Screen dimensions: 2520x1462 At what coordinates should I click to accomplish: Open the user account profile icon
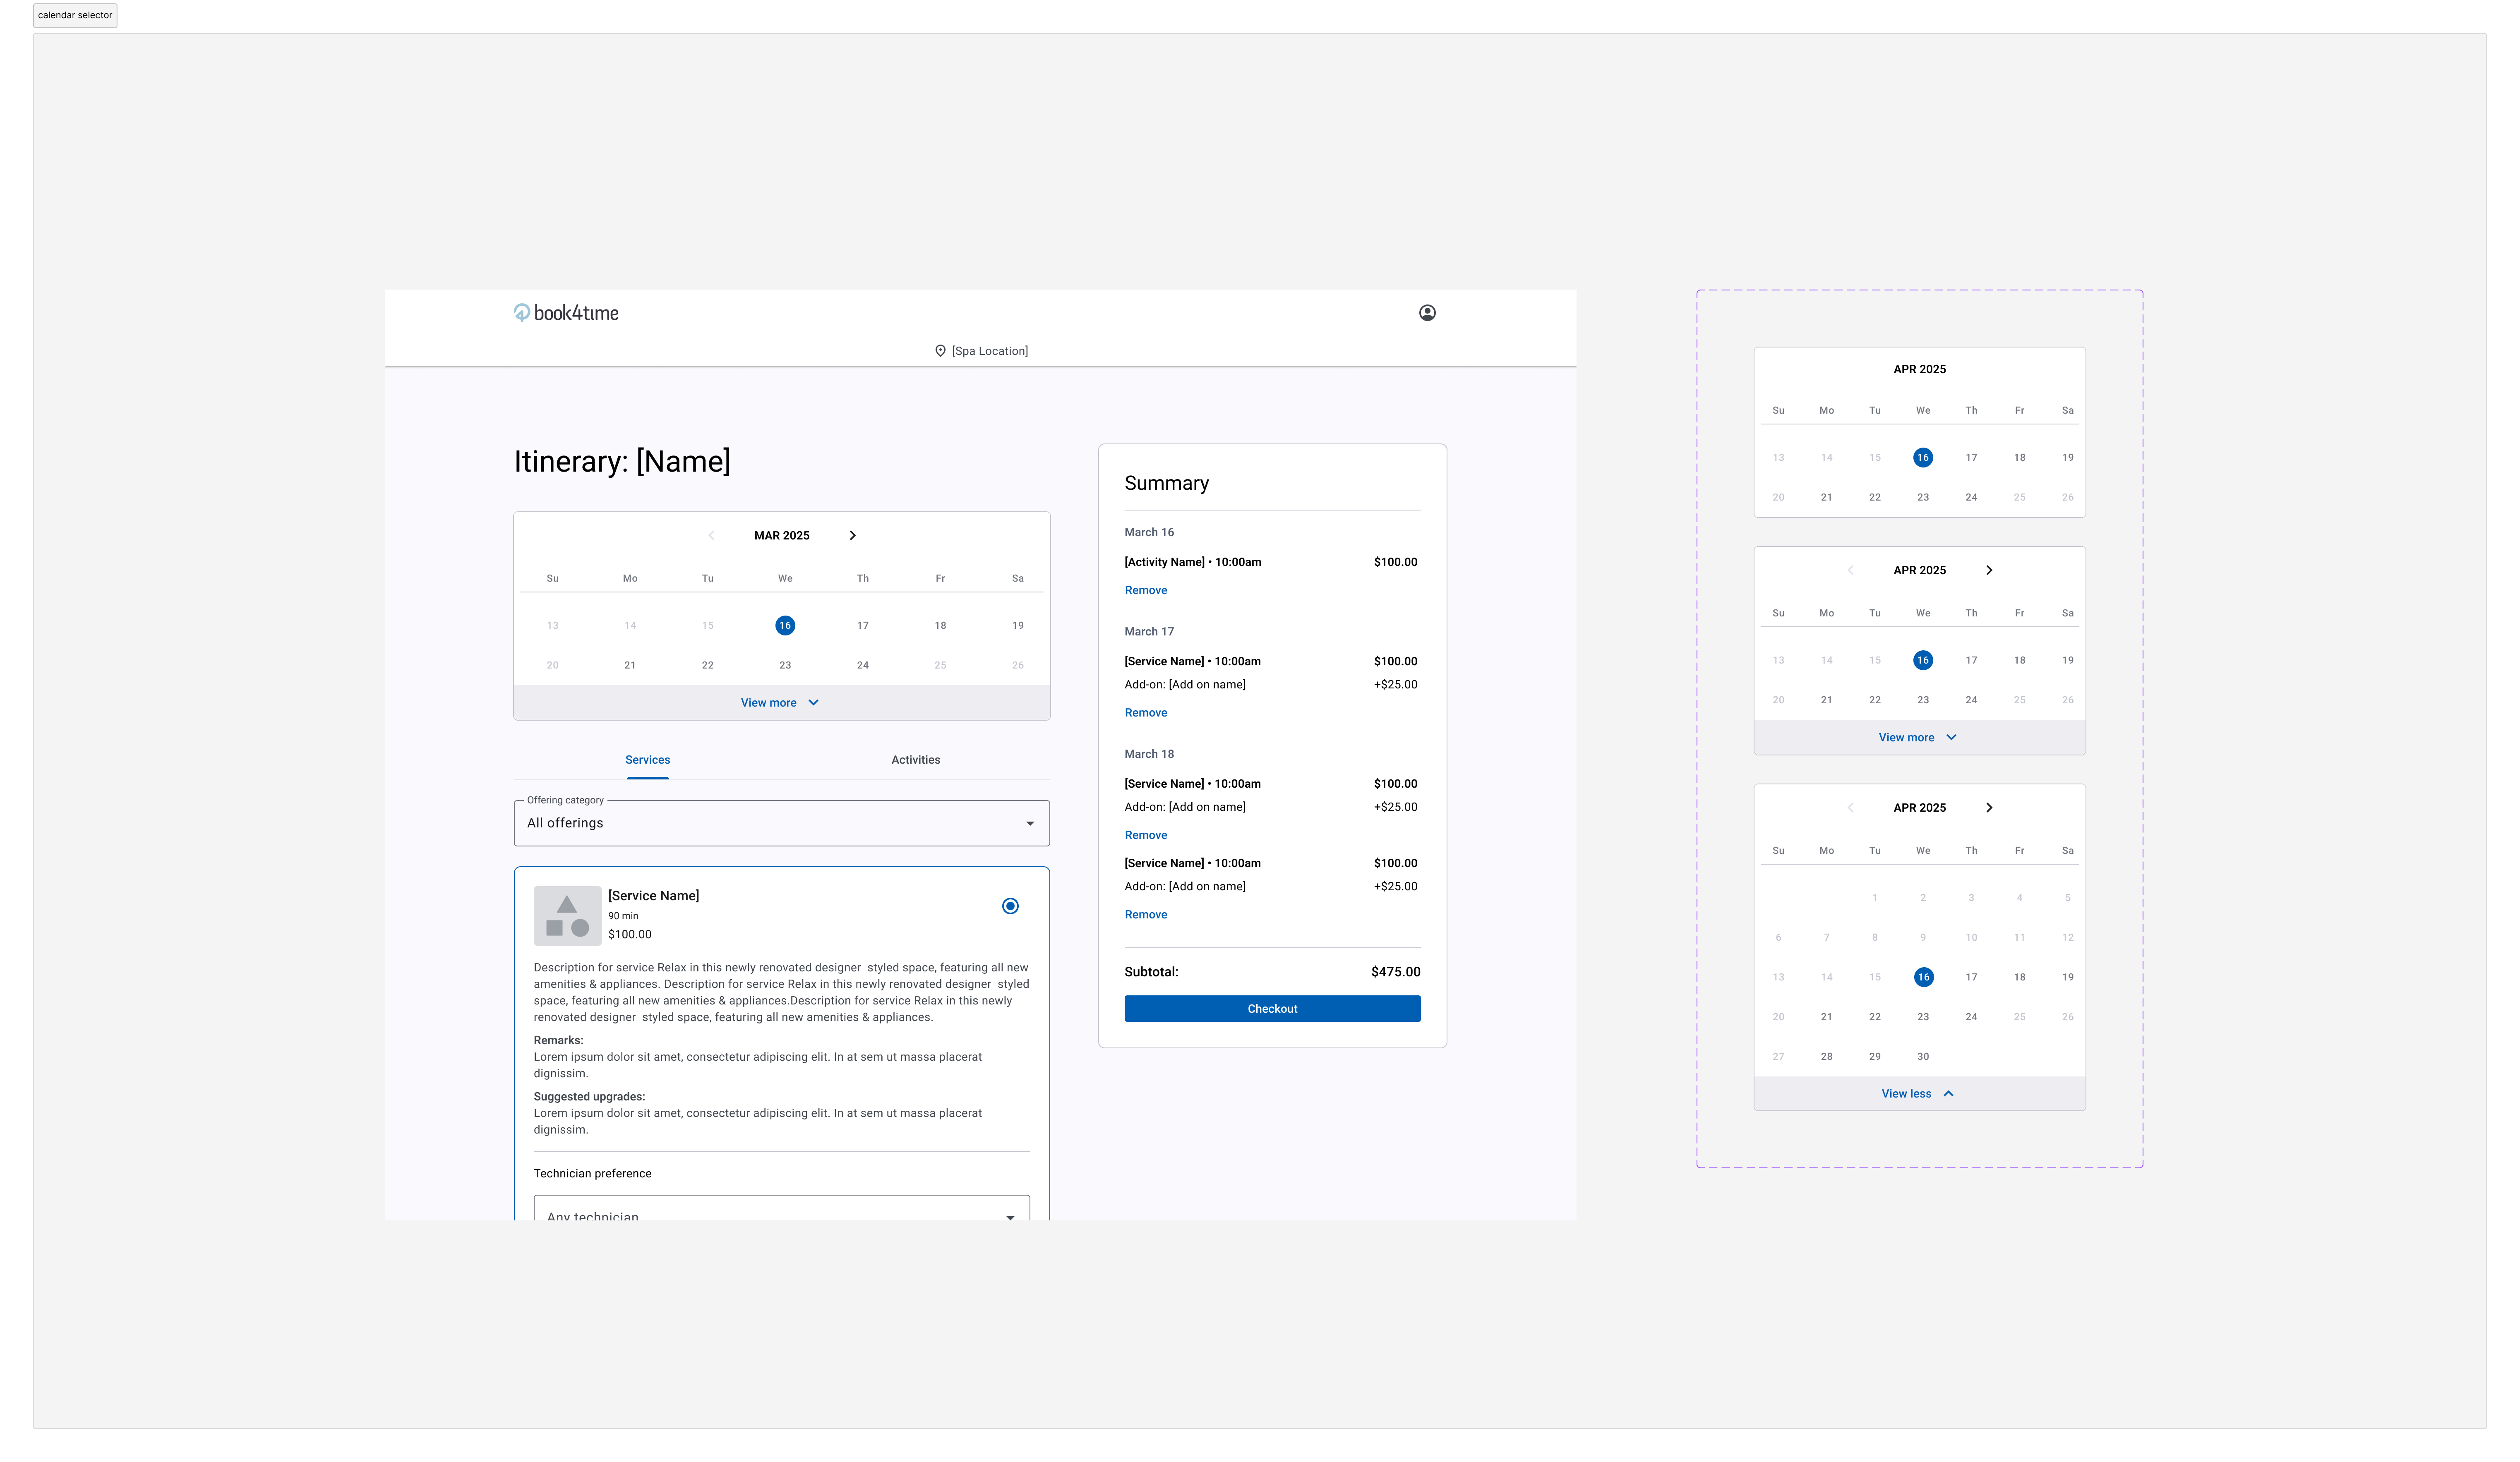click(x=1427, y=313)
